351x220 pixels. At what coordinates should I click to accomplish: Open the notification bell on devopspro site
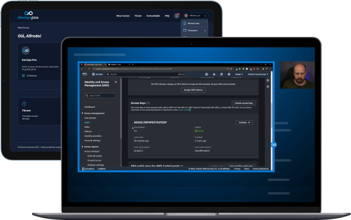click(x=177, y=16)
